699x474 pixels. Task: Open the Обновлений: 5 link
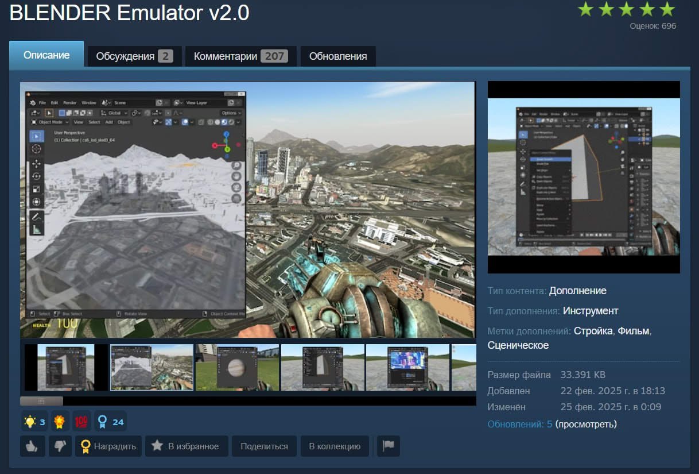pos(520,424)
